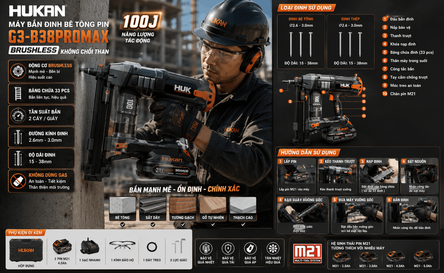Screen dimensions: 444x273
Task: Click the M21 - 3.0Ah battery
Action: [x=368, y=257]
